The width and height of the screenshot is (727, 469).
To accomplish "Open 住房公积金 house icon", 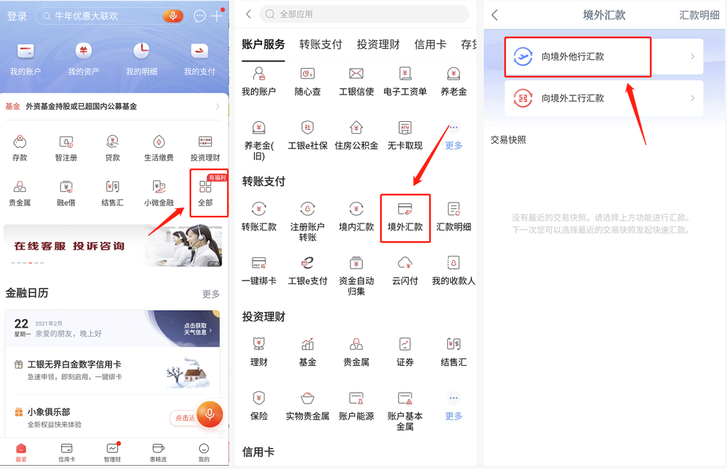I will [x=356, y=127].
